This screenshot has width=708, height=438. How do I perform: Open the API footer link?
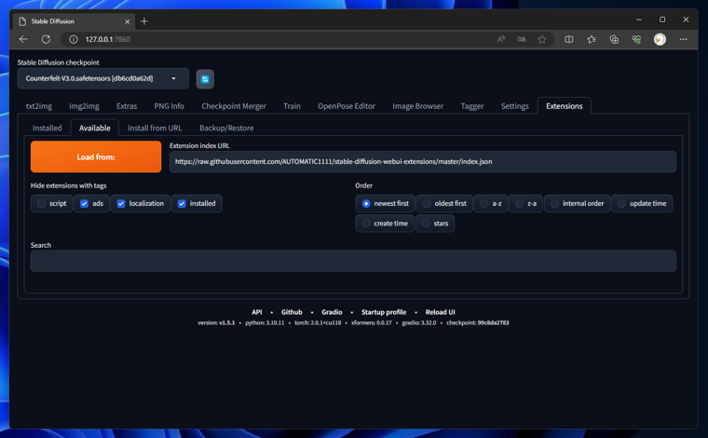point(256,312)
